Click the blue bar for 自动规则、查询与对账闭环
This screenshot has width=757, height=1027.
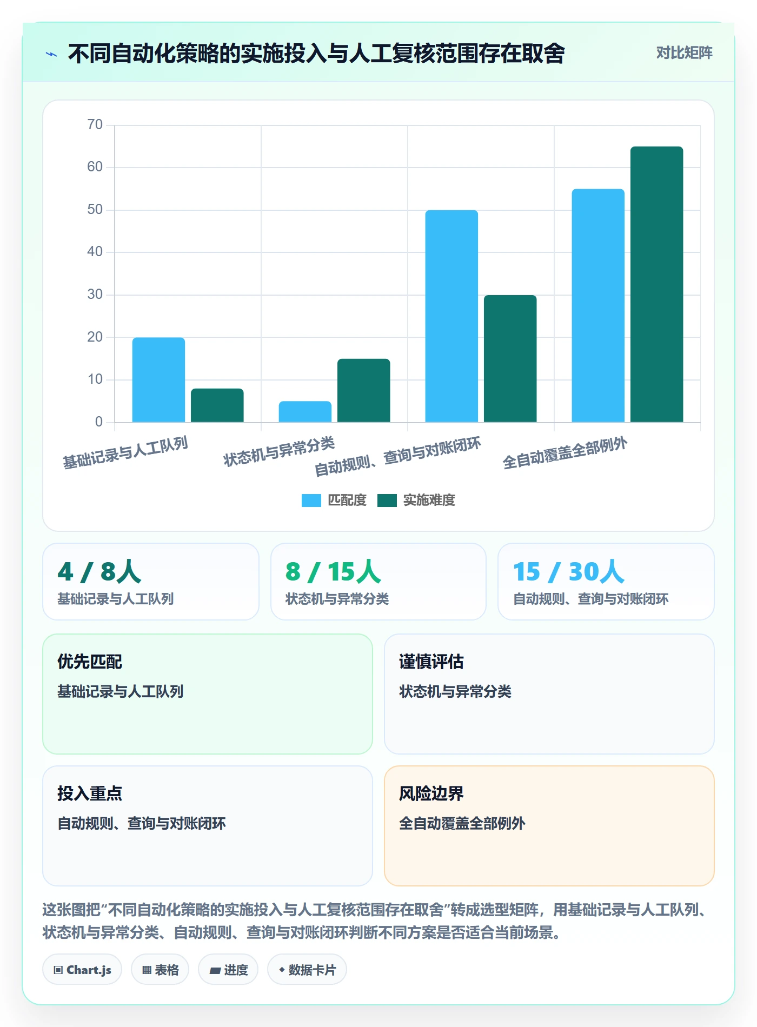[451, 316]
